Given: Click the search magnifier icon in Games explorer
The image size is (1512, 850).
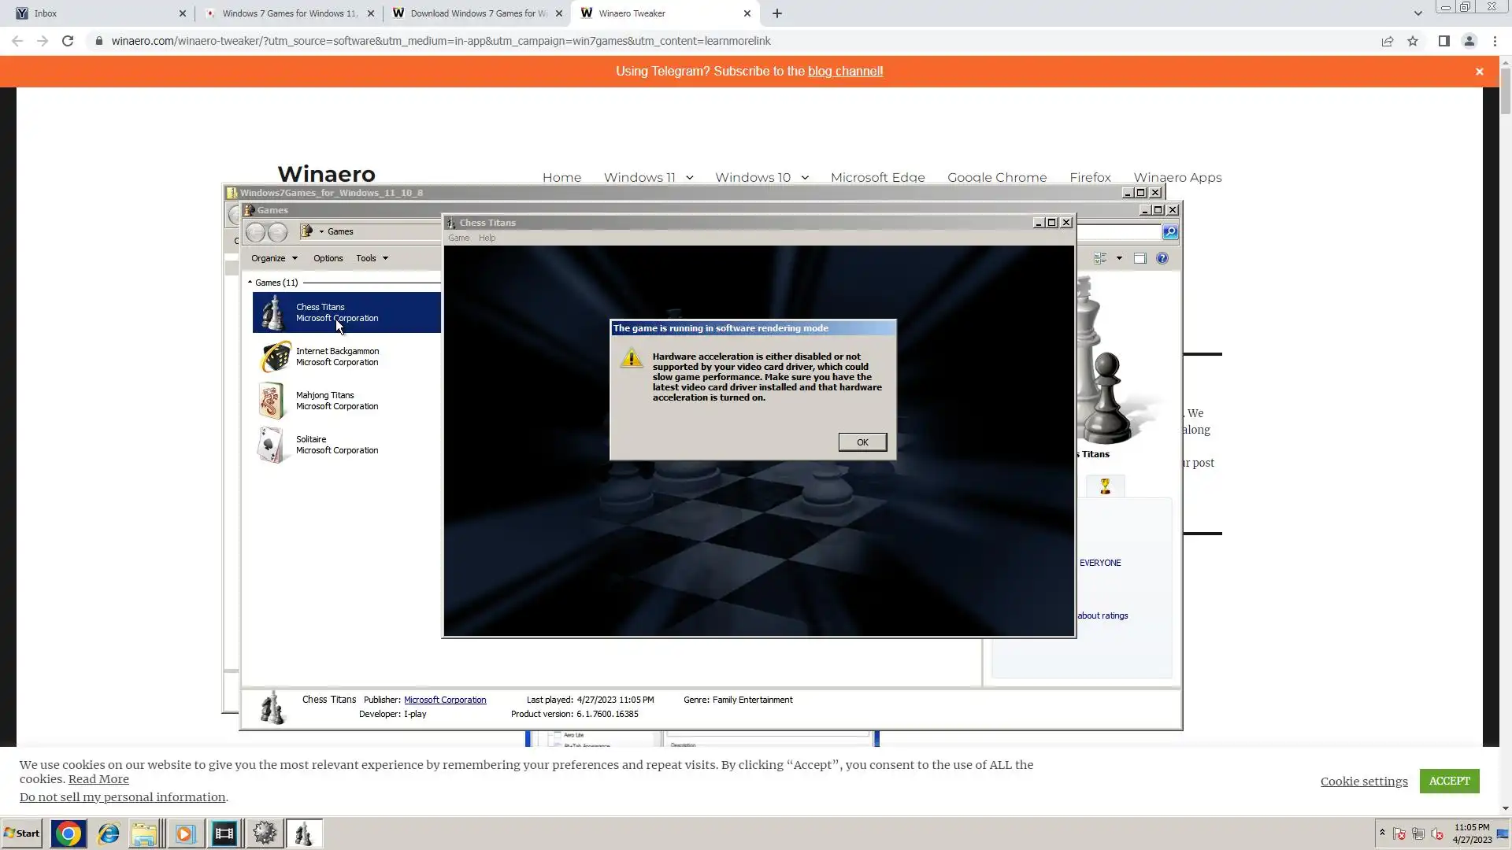Looking at the screenshot, I should tap(1169, 231).
